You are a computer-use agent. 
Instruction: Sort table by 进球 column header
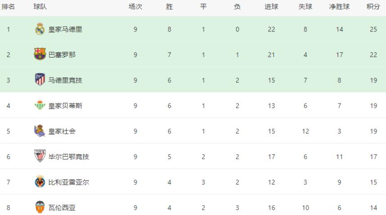pos(271,7)
